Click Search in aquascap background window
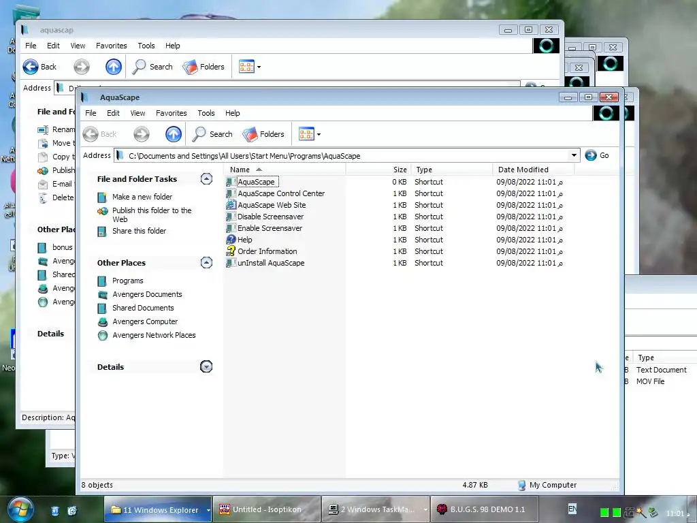Screen dimensions: 697x523 point(153,67)
